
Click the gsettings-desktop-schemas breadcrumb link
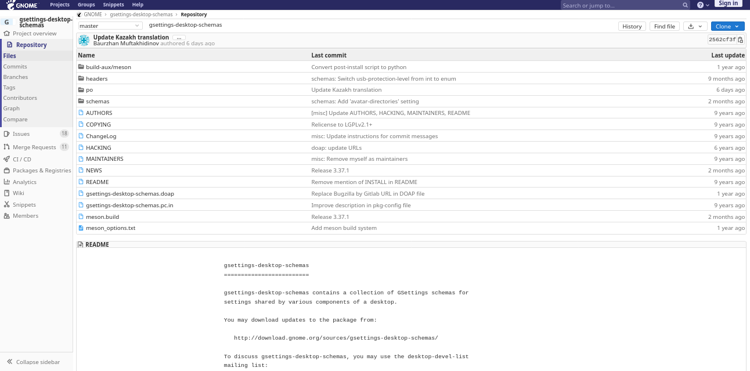point(141,15)
